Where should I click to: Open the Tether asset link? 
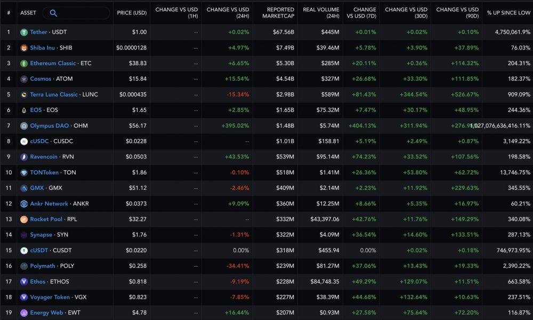[x=38, y=32]
